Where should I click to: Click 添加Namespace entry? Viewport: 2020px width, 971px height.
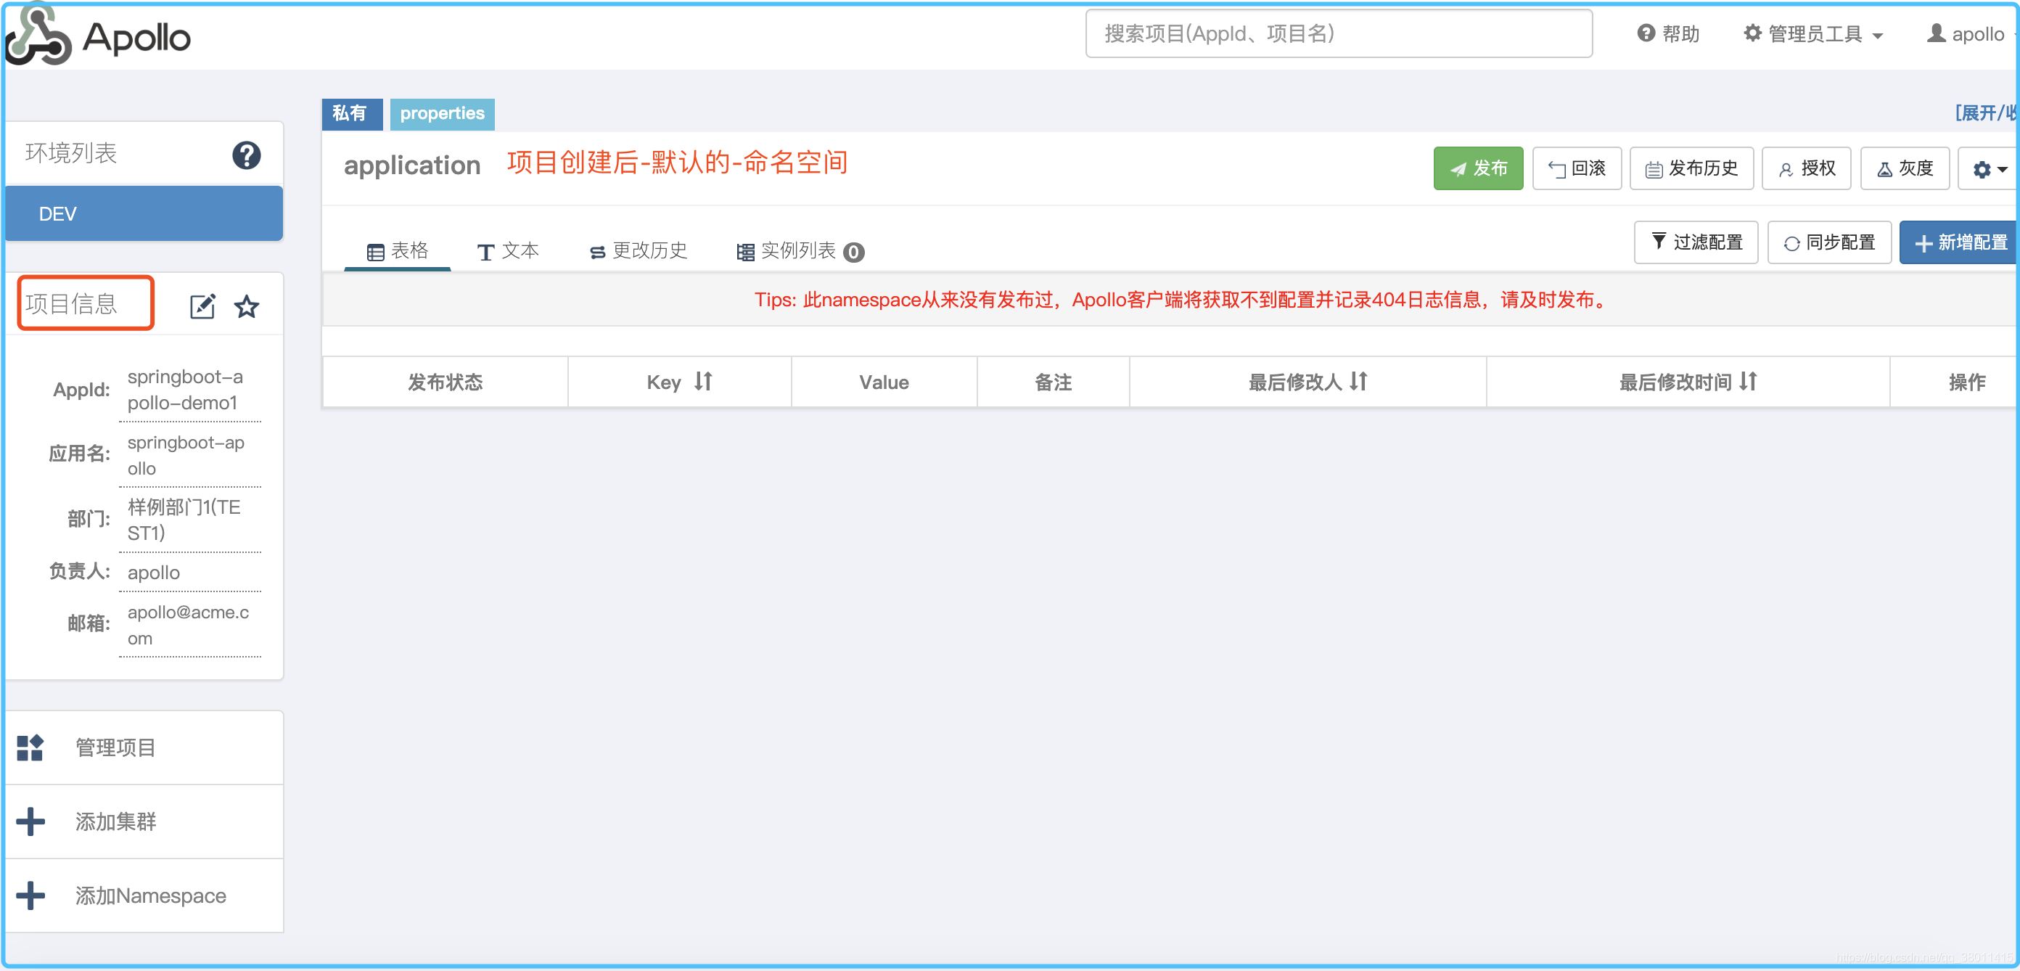[x=144, y=895]
